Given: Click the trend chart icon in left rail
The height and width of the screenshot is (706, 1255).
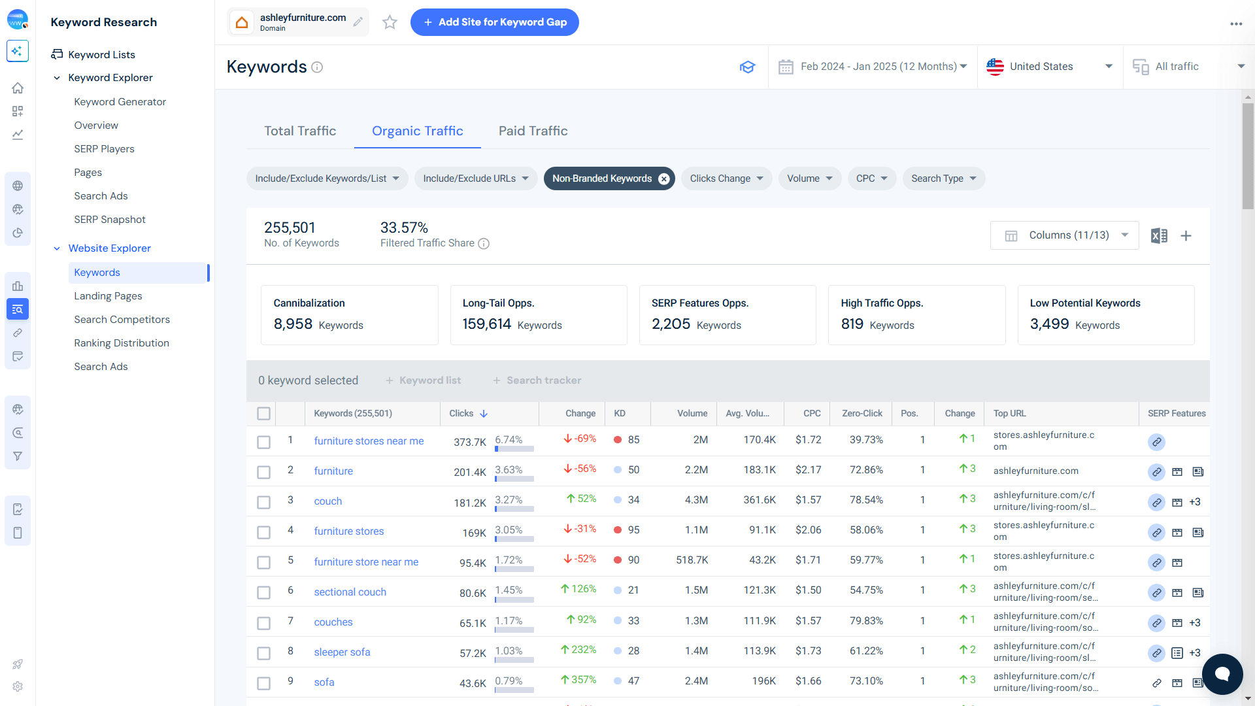Looking at the screenshot, I should click(x=18, y=135).
